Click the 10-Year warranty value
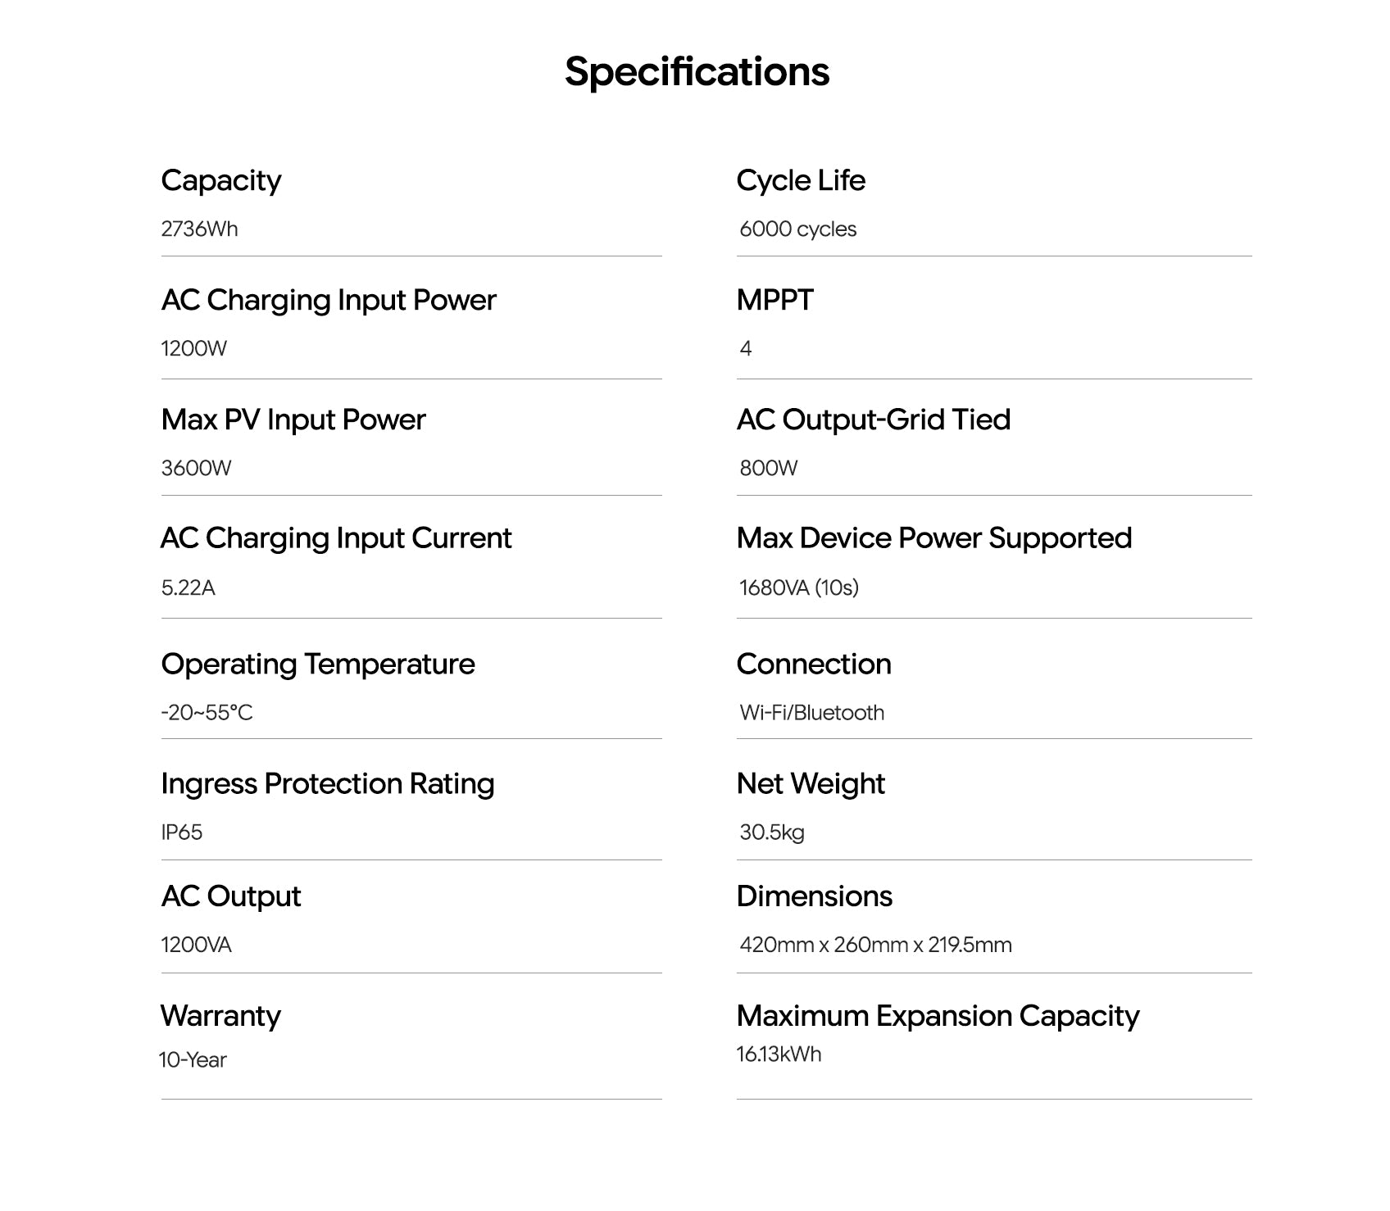Viewport: 1390px width, 1211px height. click(x=193, y=1059)
